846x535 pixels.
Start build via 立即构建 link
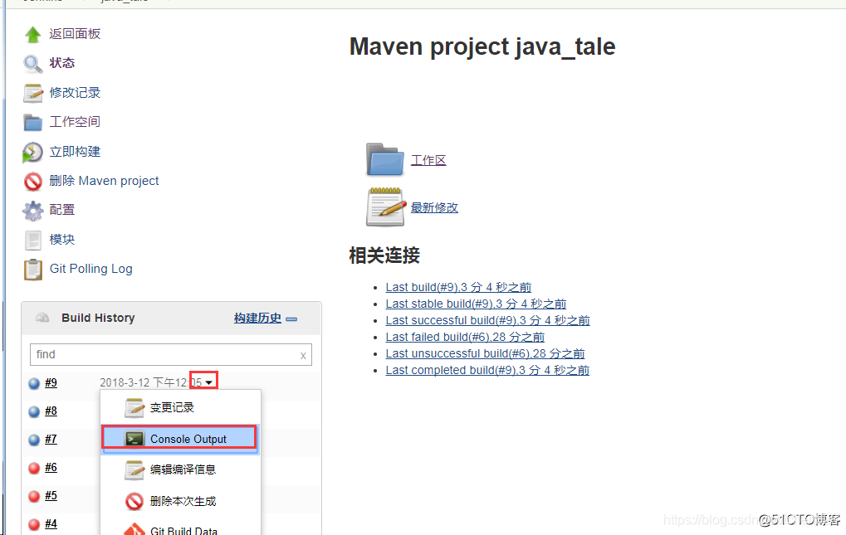point(75,152)
